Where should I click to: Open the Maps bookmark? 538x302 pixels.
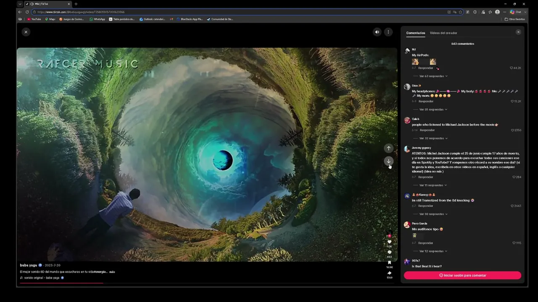tap(50, 19)
